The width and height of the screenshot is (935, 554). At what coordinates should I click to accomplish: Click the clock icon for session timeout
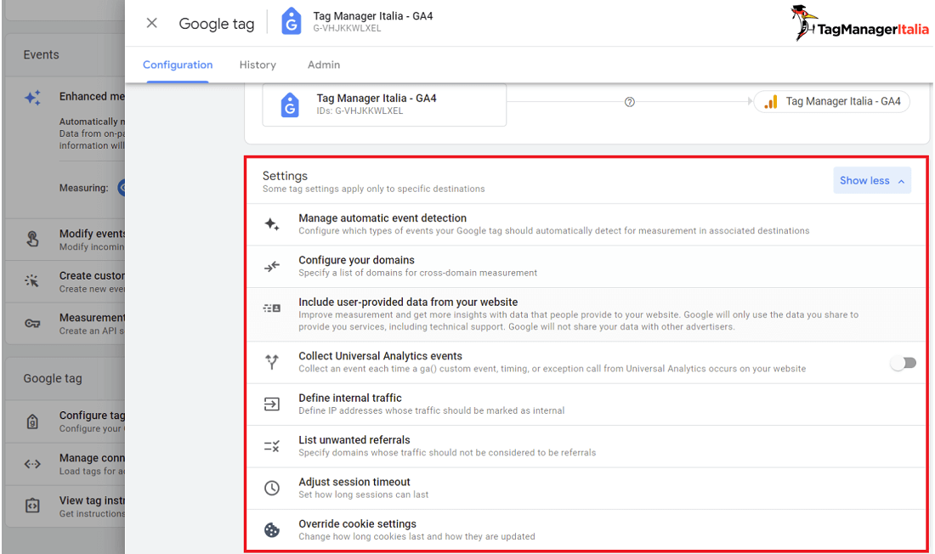(x=272, y=488)
